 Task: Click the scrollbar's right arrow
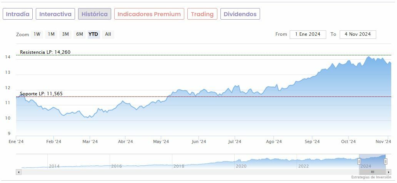pos(388,172)
